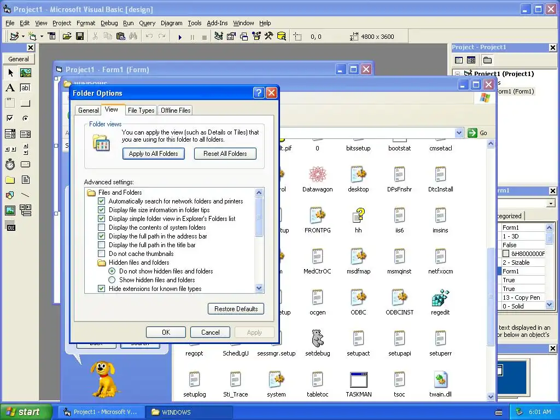Select the DirListBox folder tool

click(10, 179)
